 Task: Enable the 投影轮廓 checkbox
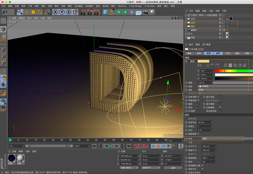(198, 134)
